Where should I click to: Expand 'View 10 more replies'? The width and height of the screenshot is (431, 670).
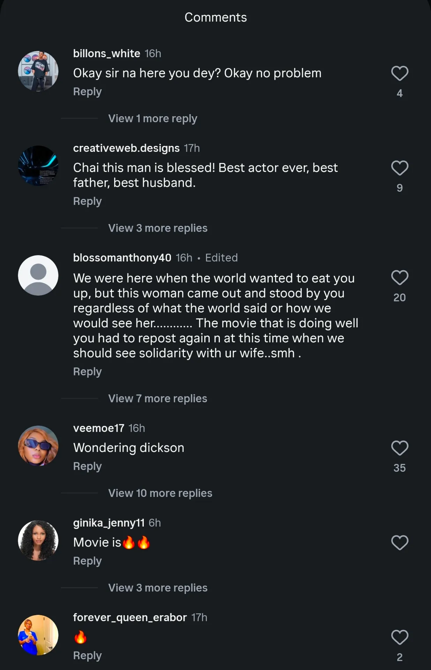tap(160, 493)
